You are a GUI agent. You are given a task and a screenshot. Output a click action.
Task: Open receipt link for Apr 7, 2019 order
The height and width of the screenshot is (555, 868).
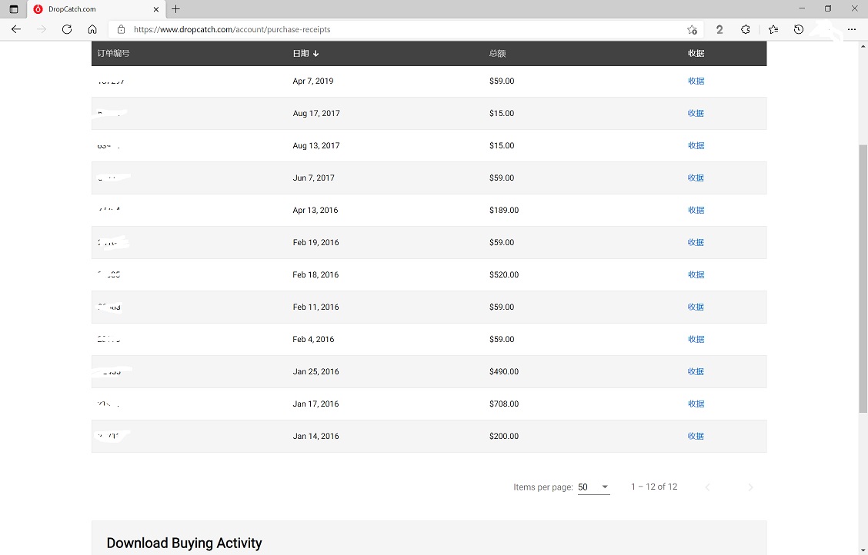(696, 81)
